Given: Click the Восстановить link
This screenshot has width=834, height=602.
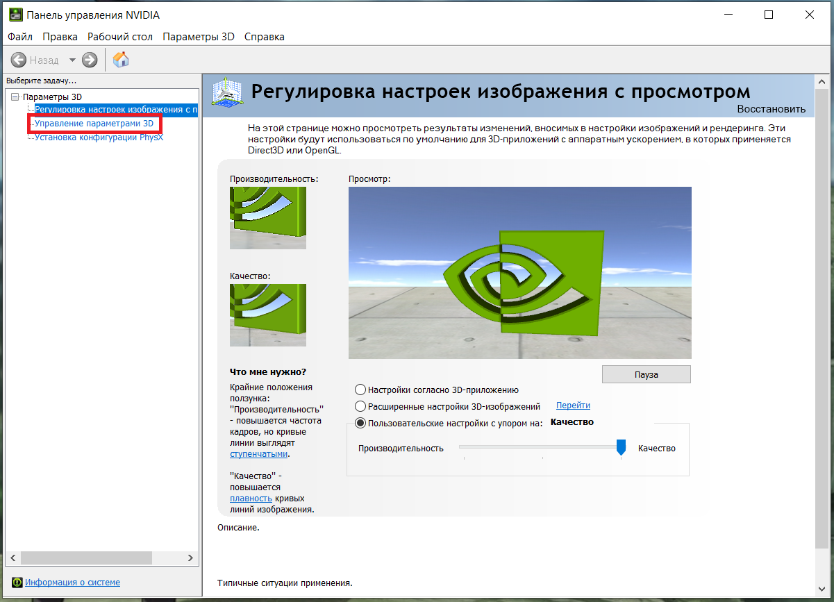Looking at the screenshot, I should 772,109.
